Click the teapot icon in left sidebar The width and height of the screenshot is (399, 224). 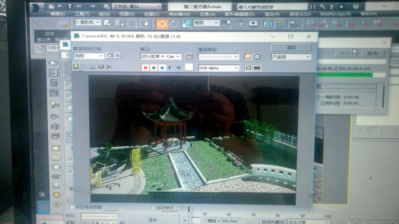click(x=54, y=63)
